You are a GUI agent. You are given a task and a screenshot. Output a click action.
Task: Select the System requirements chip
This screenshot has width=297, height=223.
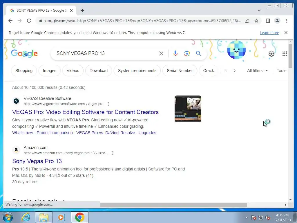pos(137,71)
